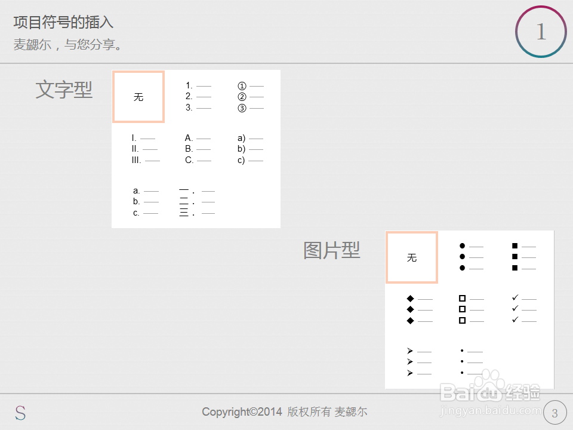Click the 图片型 heading
The width and height of the screenshot is (573, 430).
click(332, 251)
